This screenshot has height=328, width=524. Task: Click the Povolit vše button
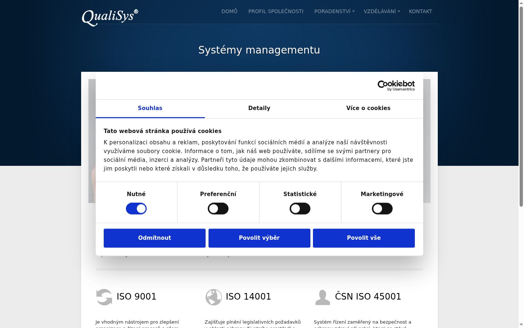(x=364, y=238)
